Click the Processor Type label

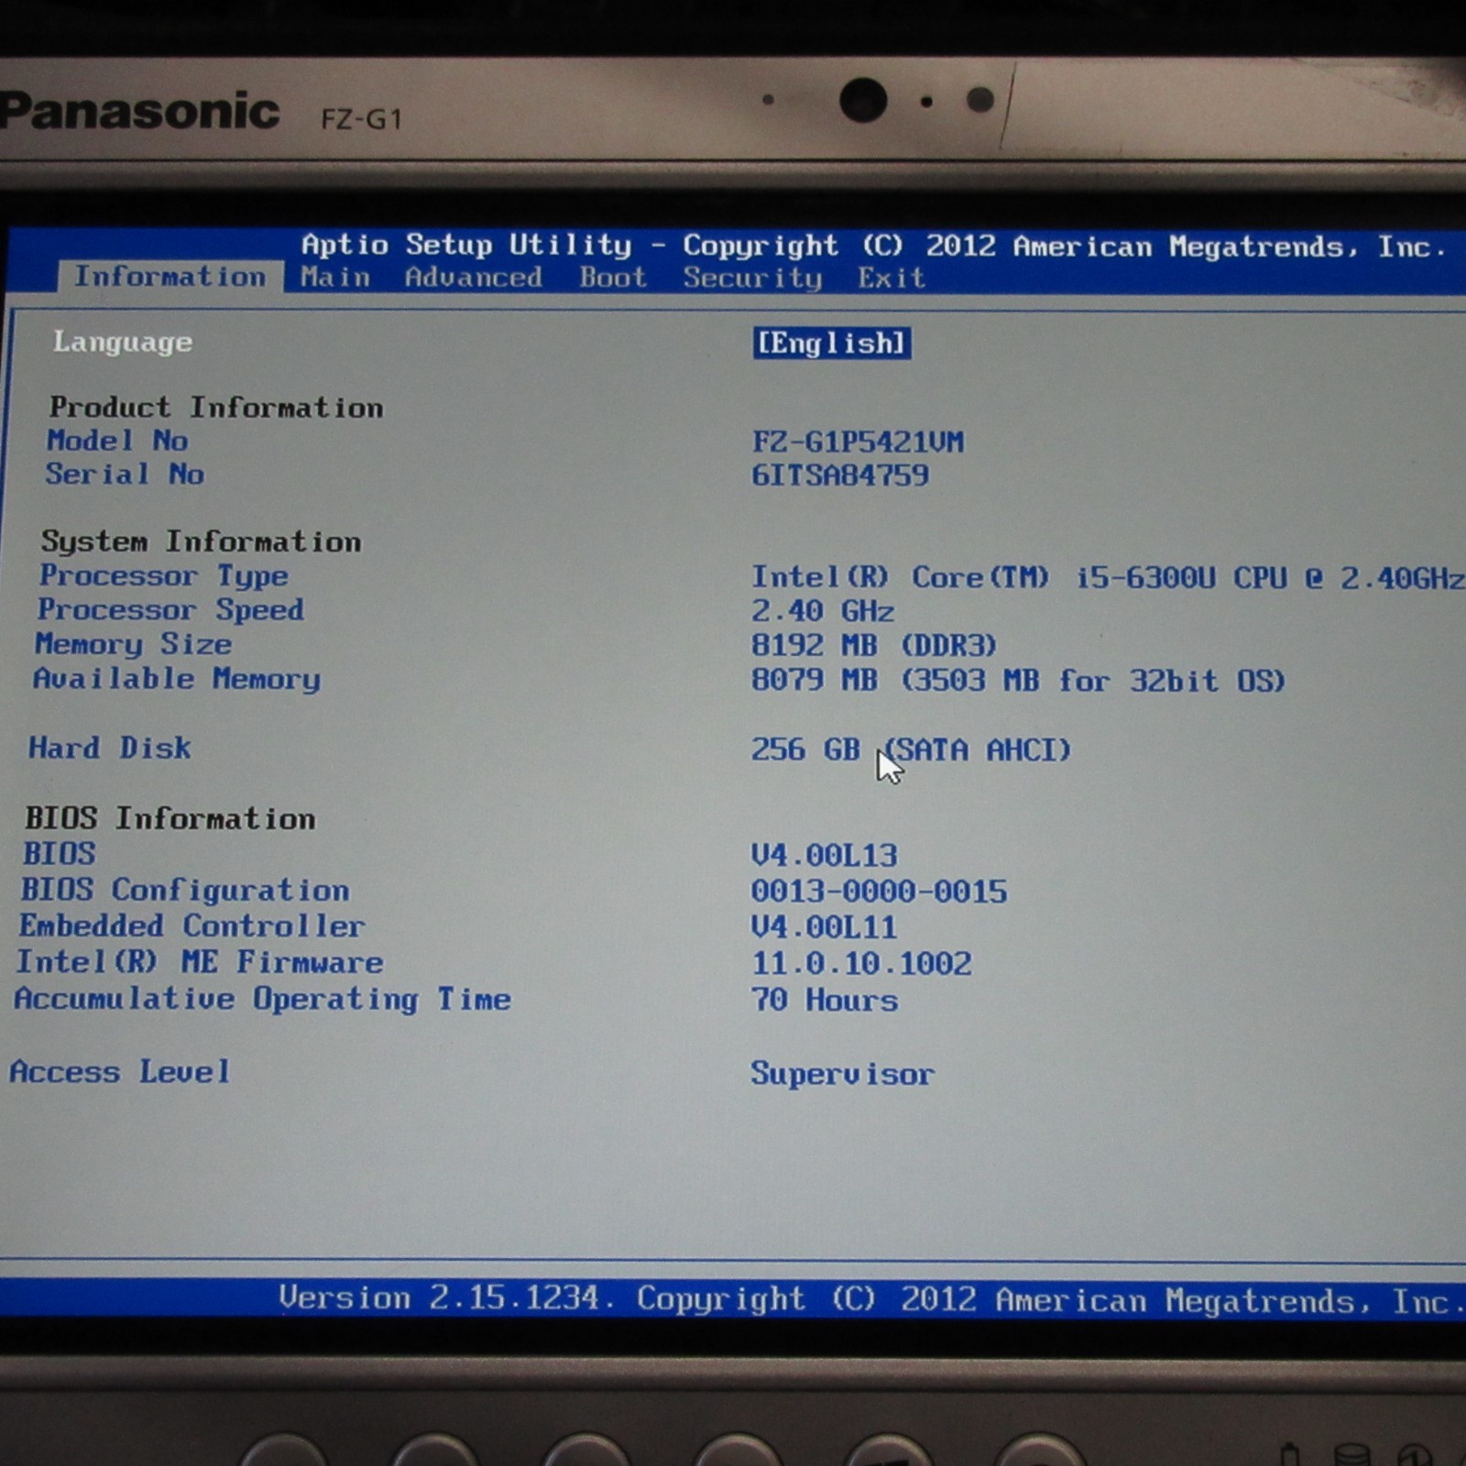point(163,576)
